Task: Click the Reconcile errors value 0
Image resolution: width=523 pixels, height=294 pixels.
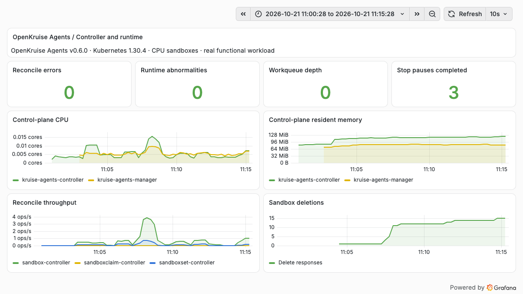Action: pos(69,92)
